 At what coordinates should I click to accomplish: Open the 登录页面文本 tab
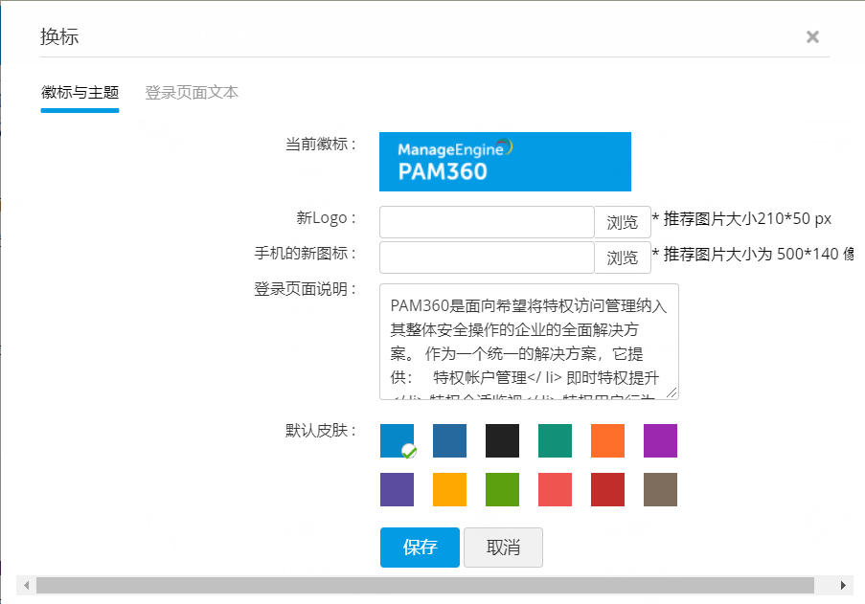192,92
